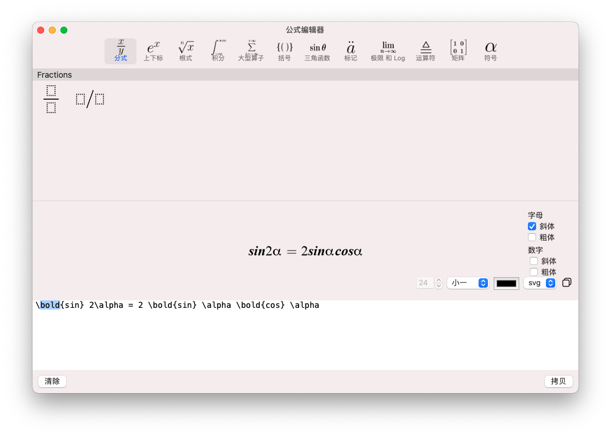Insert the slanted inline fraction template
Image resolution: width=611 pixels, height=436 pixels.
(x=90, y=99)
